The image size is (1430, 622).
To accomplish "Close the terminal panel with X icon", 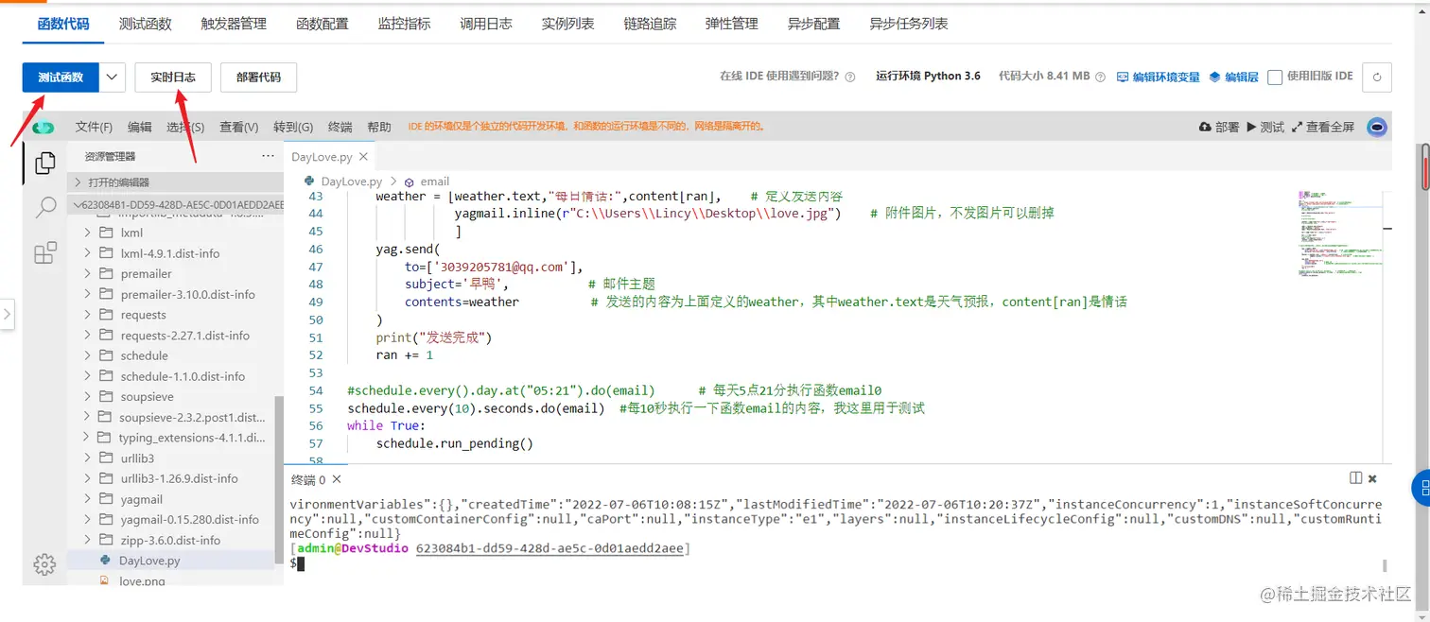I will [1372, 479].
